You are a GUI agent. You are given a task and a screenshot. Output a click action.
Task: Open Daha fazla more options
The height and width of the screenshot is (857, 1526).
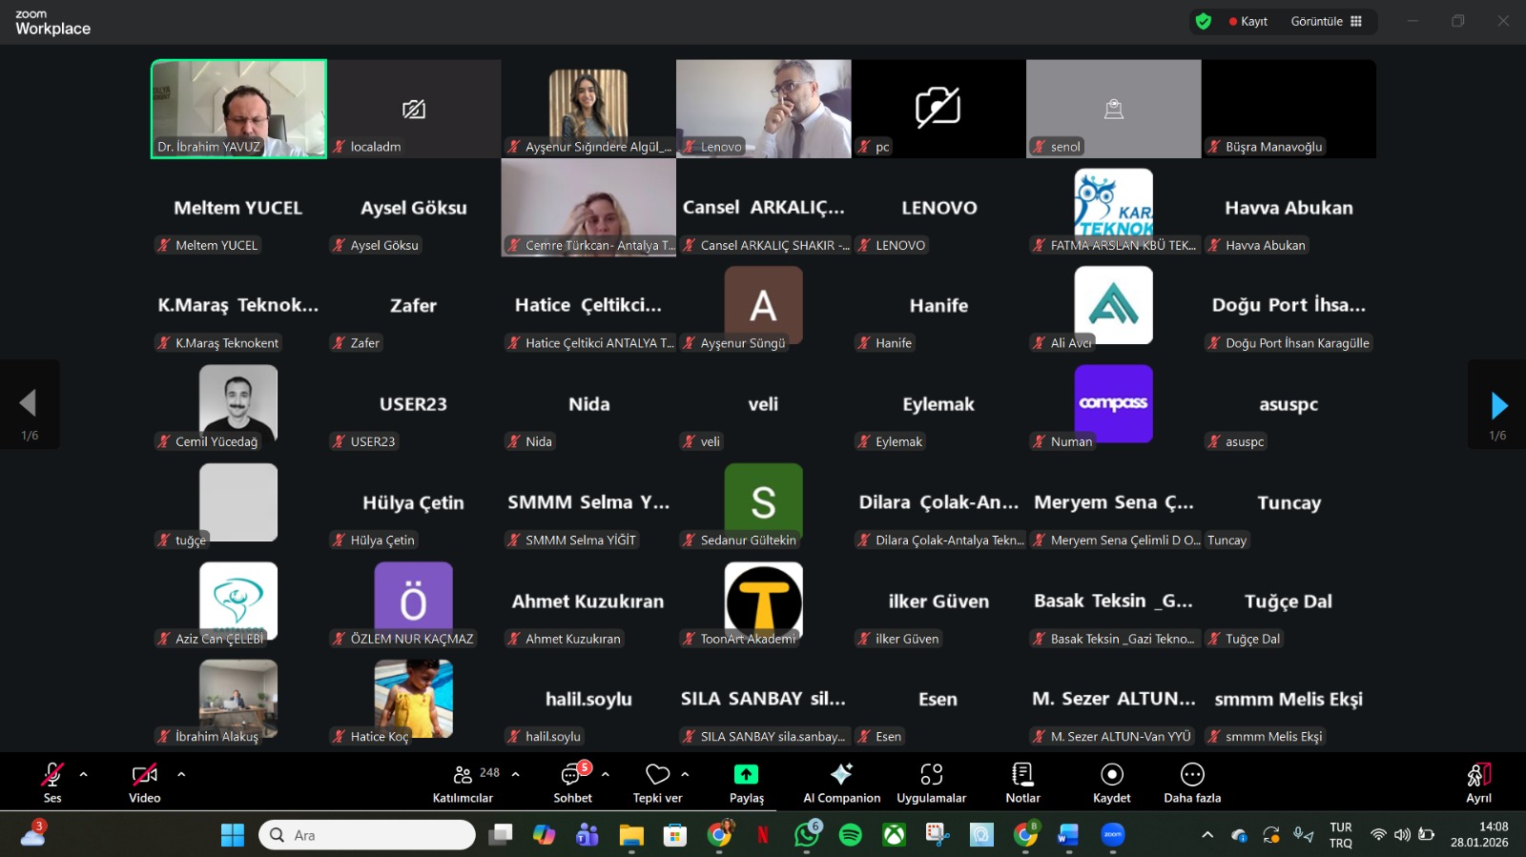pyautogui.click(x=1192, y=783)
